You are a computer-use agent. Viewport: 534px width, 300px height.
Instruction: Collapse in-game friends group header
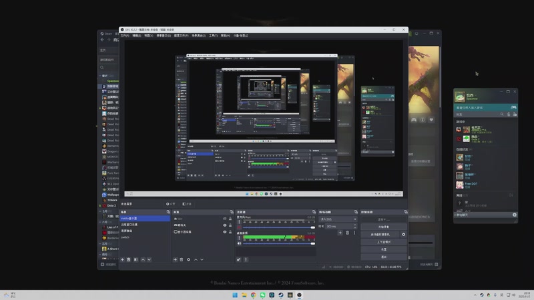pos(461,121)
